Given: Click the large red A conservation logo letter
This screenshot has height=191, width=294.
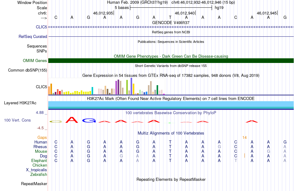Looking at the screenshot, I should pyautogui.click(x=71, y=120).
